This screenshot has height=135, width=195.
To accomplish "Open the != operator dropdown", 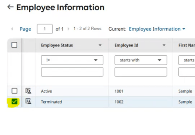I will coord(72,60).
